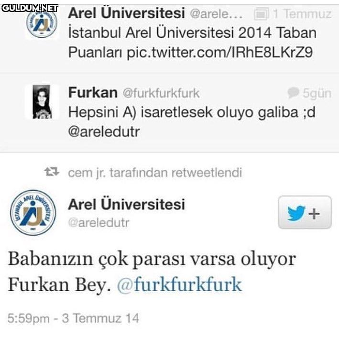Click Arel Üniversitesi name in the bottom tweet
The width and height of the screenshot is (339, 339).
127,204
